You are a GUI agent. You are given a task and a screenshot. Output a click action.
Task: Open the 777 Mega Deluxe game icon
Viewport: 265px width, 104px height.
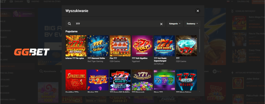click(x=186, y=80)
